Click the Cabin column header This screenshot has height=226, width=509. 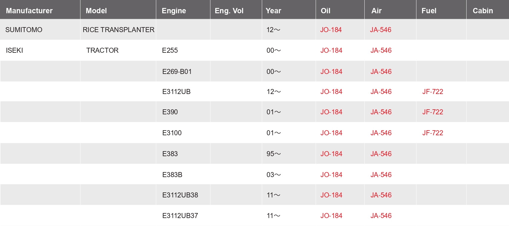tap(482, 11)
